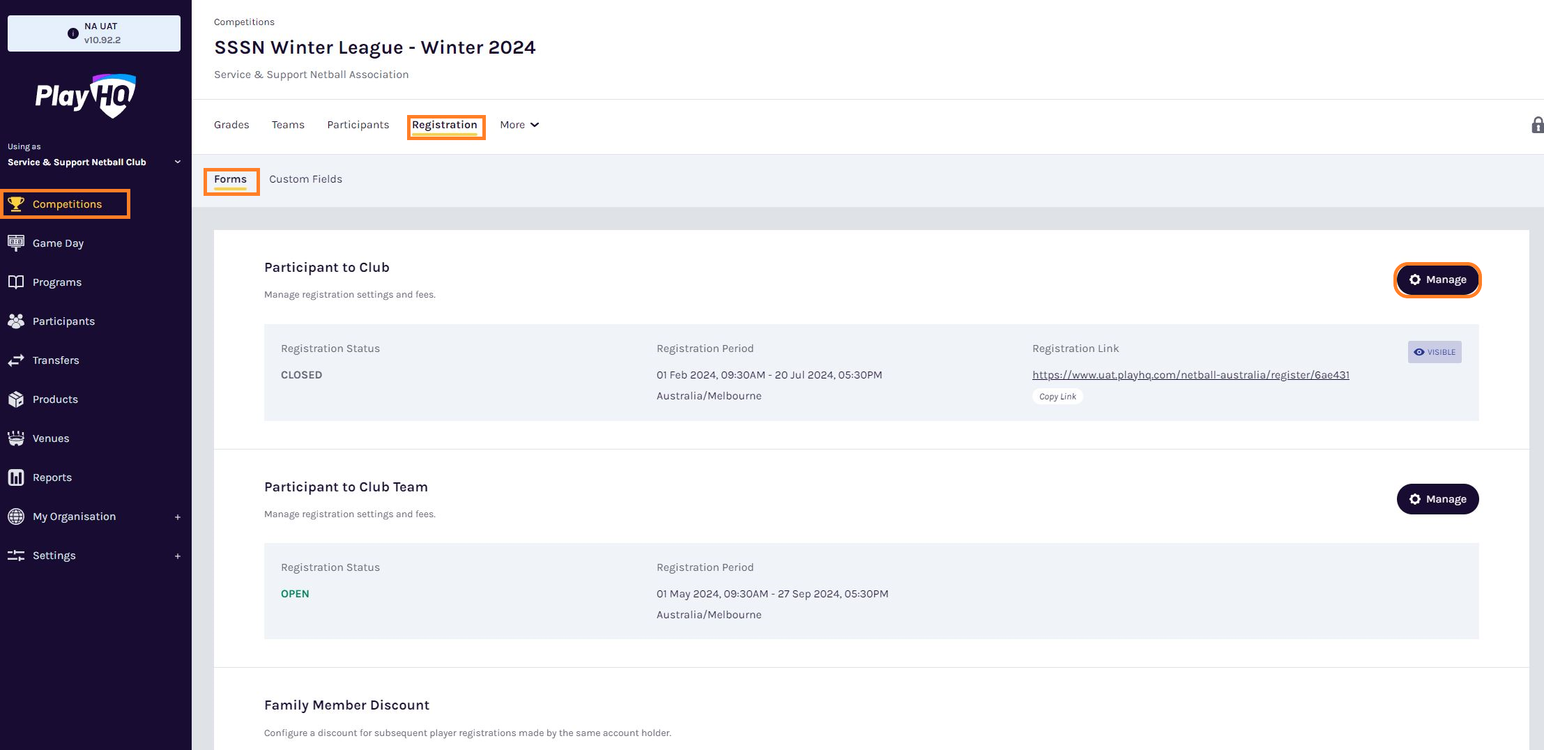Open the Custom Fields sub-tab
Viewport: 1544px width, 750px height.
pos(306,179)
